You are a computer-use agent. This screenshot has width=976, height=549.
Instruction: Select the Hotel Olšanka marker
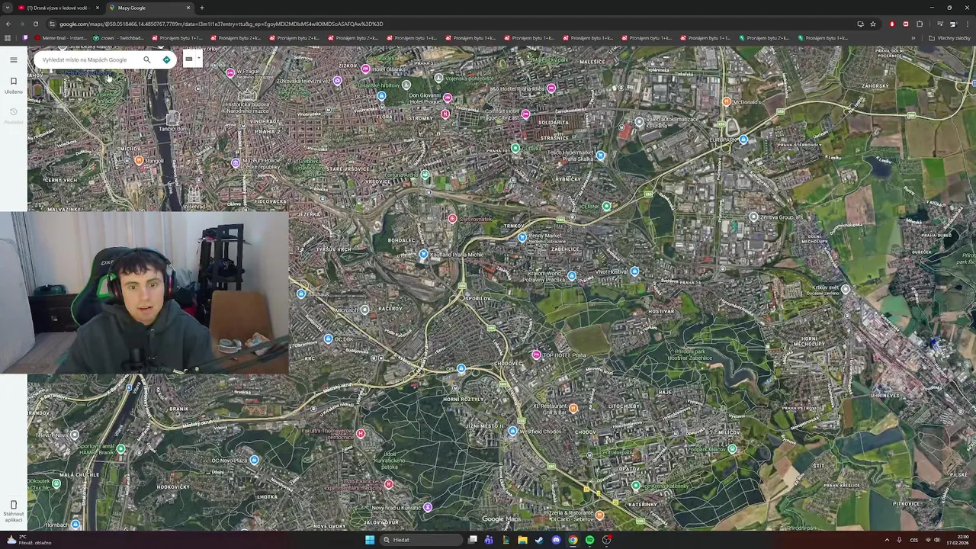coord(366,69)
